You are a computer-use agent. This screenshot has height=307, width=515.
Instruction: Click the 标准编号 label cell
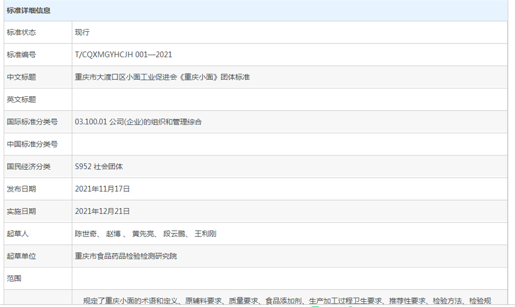coord(22,55)
